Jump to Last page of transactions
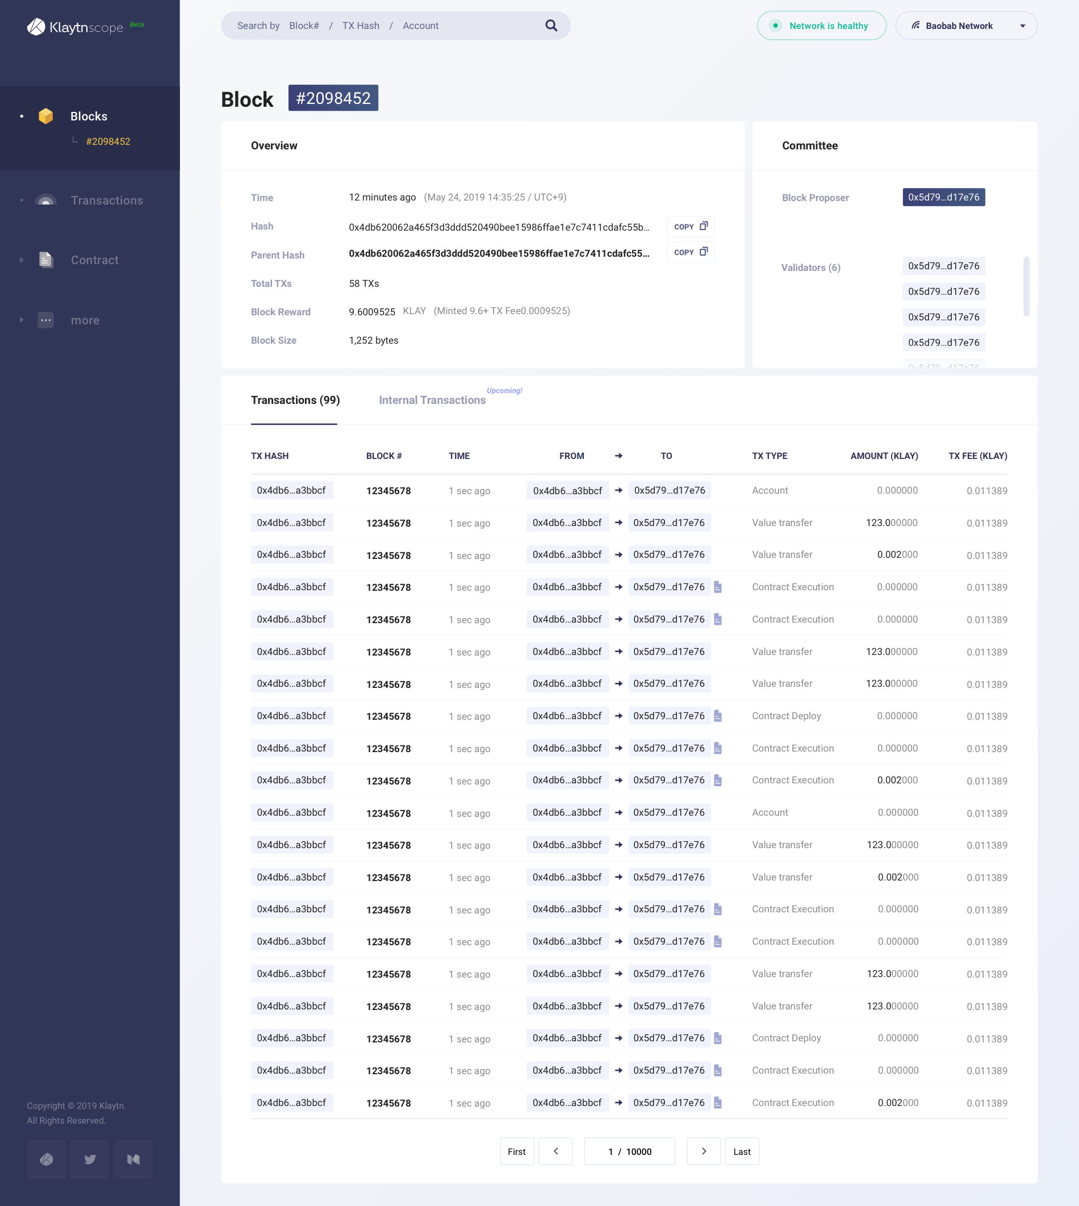This screenshot has width=1079, height=1206. [x=741, y=1151]
